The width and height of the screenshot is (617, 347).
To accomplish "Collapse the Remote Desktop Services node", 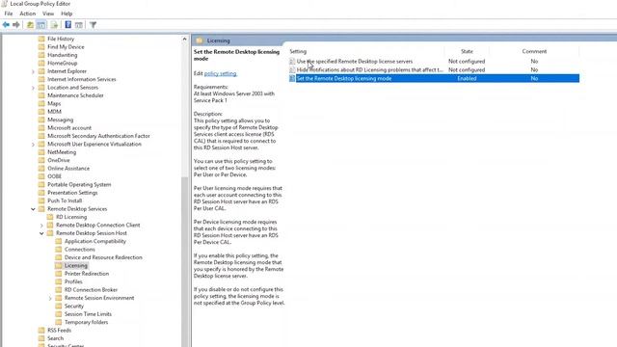I will pos(33,209).
